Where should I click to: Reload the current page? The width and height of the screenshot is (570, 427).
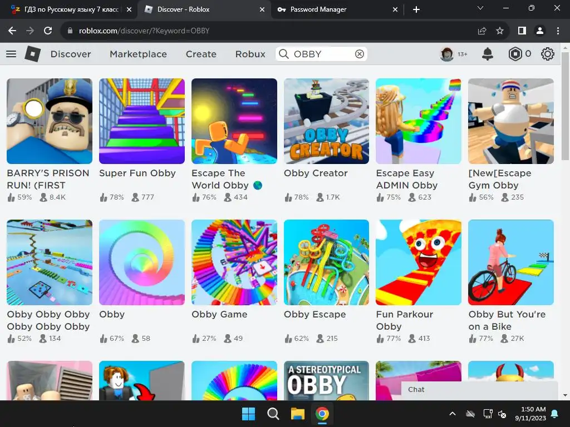pos(48,31)
